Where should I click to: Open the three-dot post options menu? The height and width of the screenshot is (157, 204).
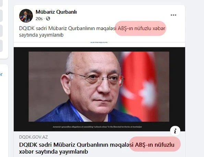(173, 15)
